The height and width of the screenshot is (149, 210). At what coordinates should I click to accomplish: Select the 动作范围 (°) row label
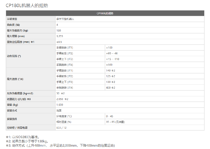coord(14,56)
